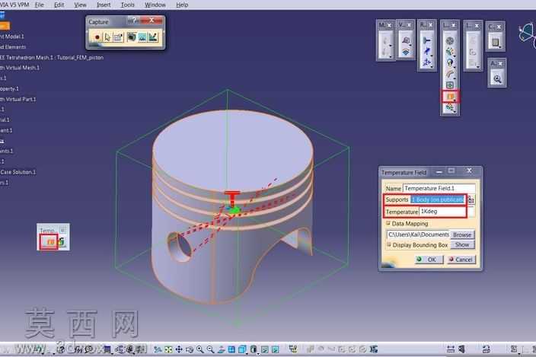This screenshot has width=536, height=357.
Task: Click OK in Temperature Field dialog
Action: click(x=429, y=260)
